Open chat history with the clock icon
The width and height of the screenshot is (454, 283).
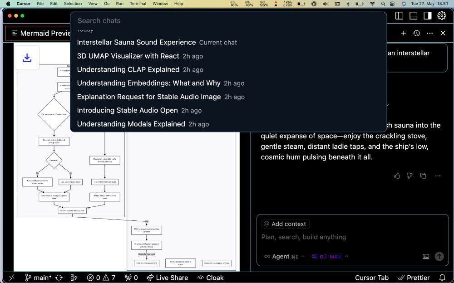417,33
